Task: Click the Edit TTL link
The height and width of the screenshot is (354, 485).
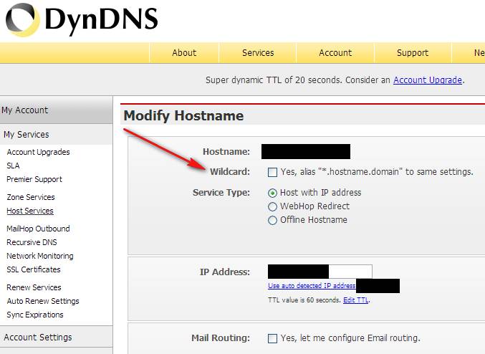Action: [356, 300]
